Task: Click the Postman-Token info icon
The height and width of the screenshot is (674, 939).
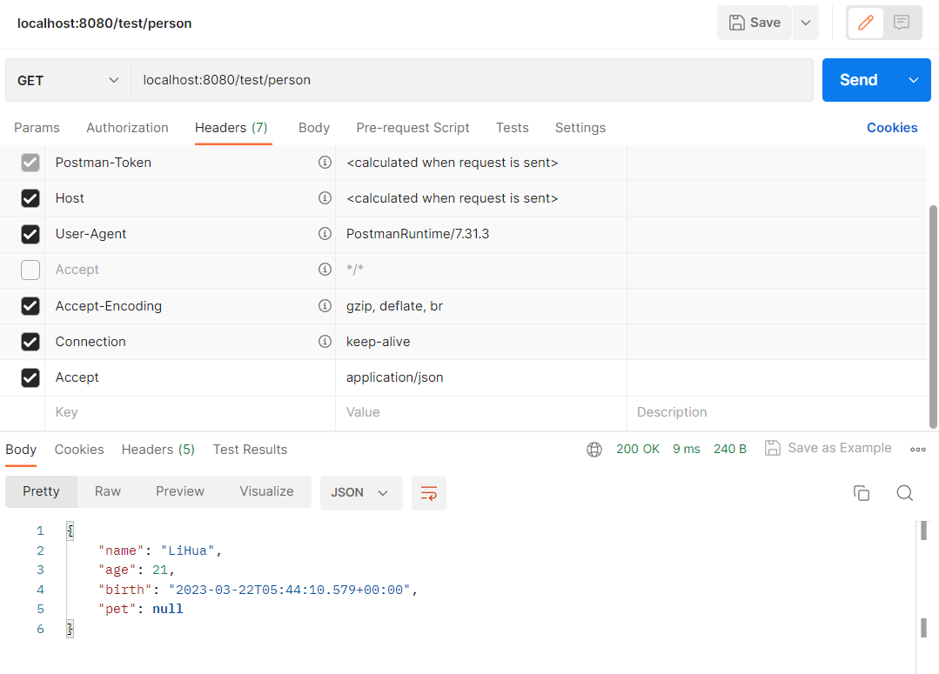Action: [325, 163]
